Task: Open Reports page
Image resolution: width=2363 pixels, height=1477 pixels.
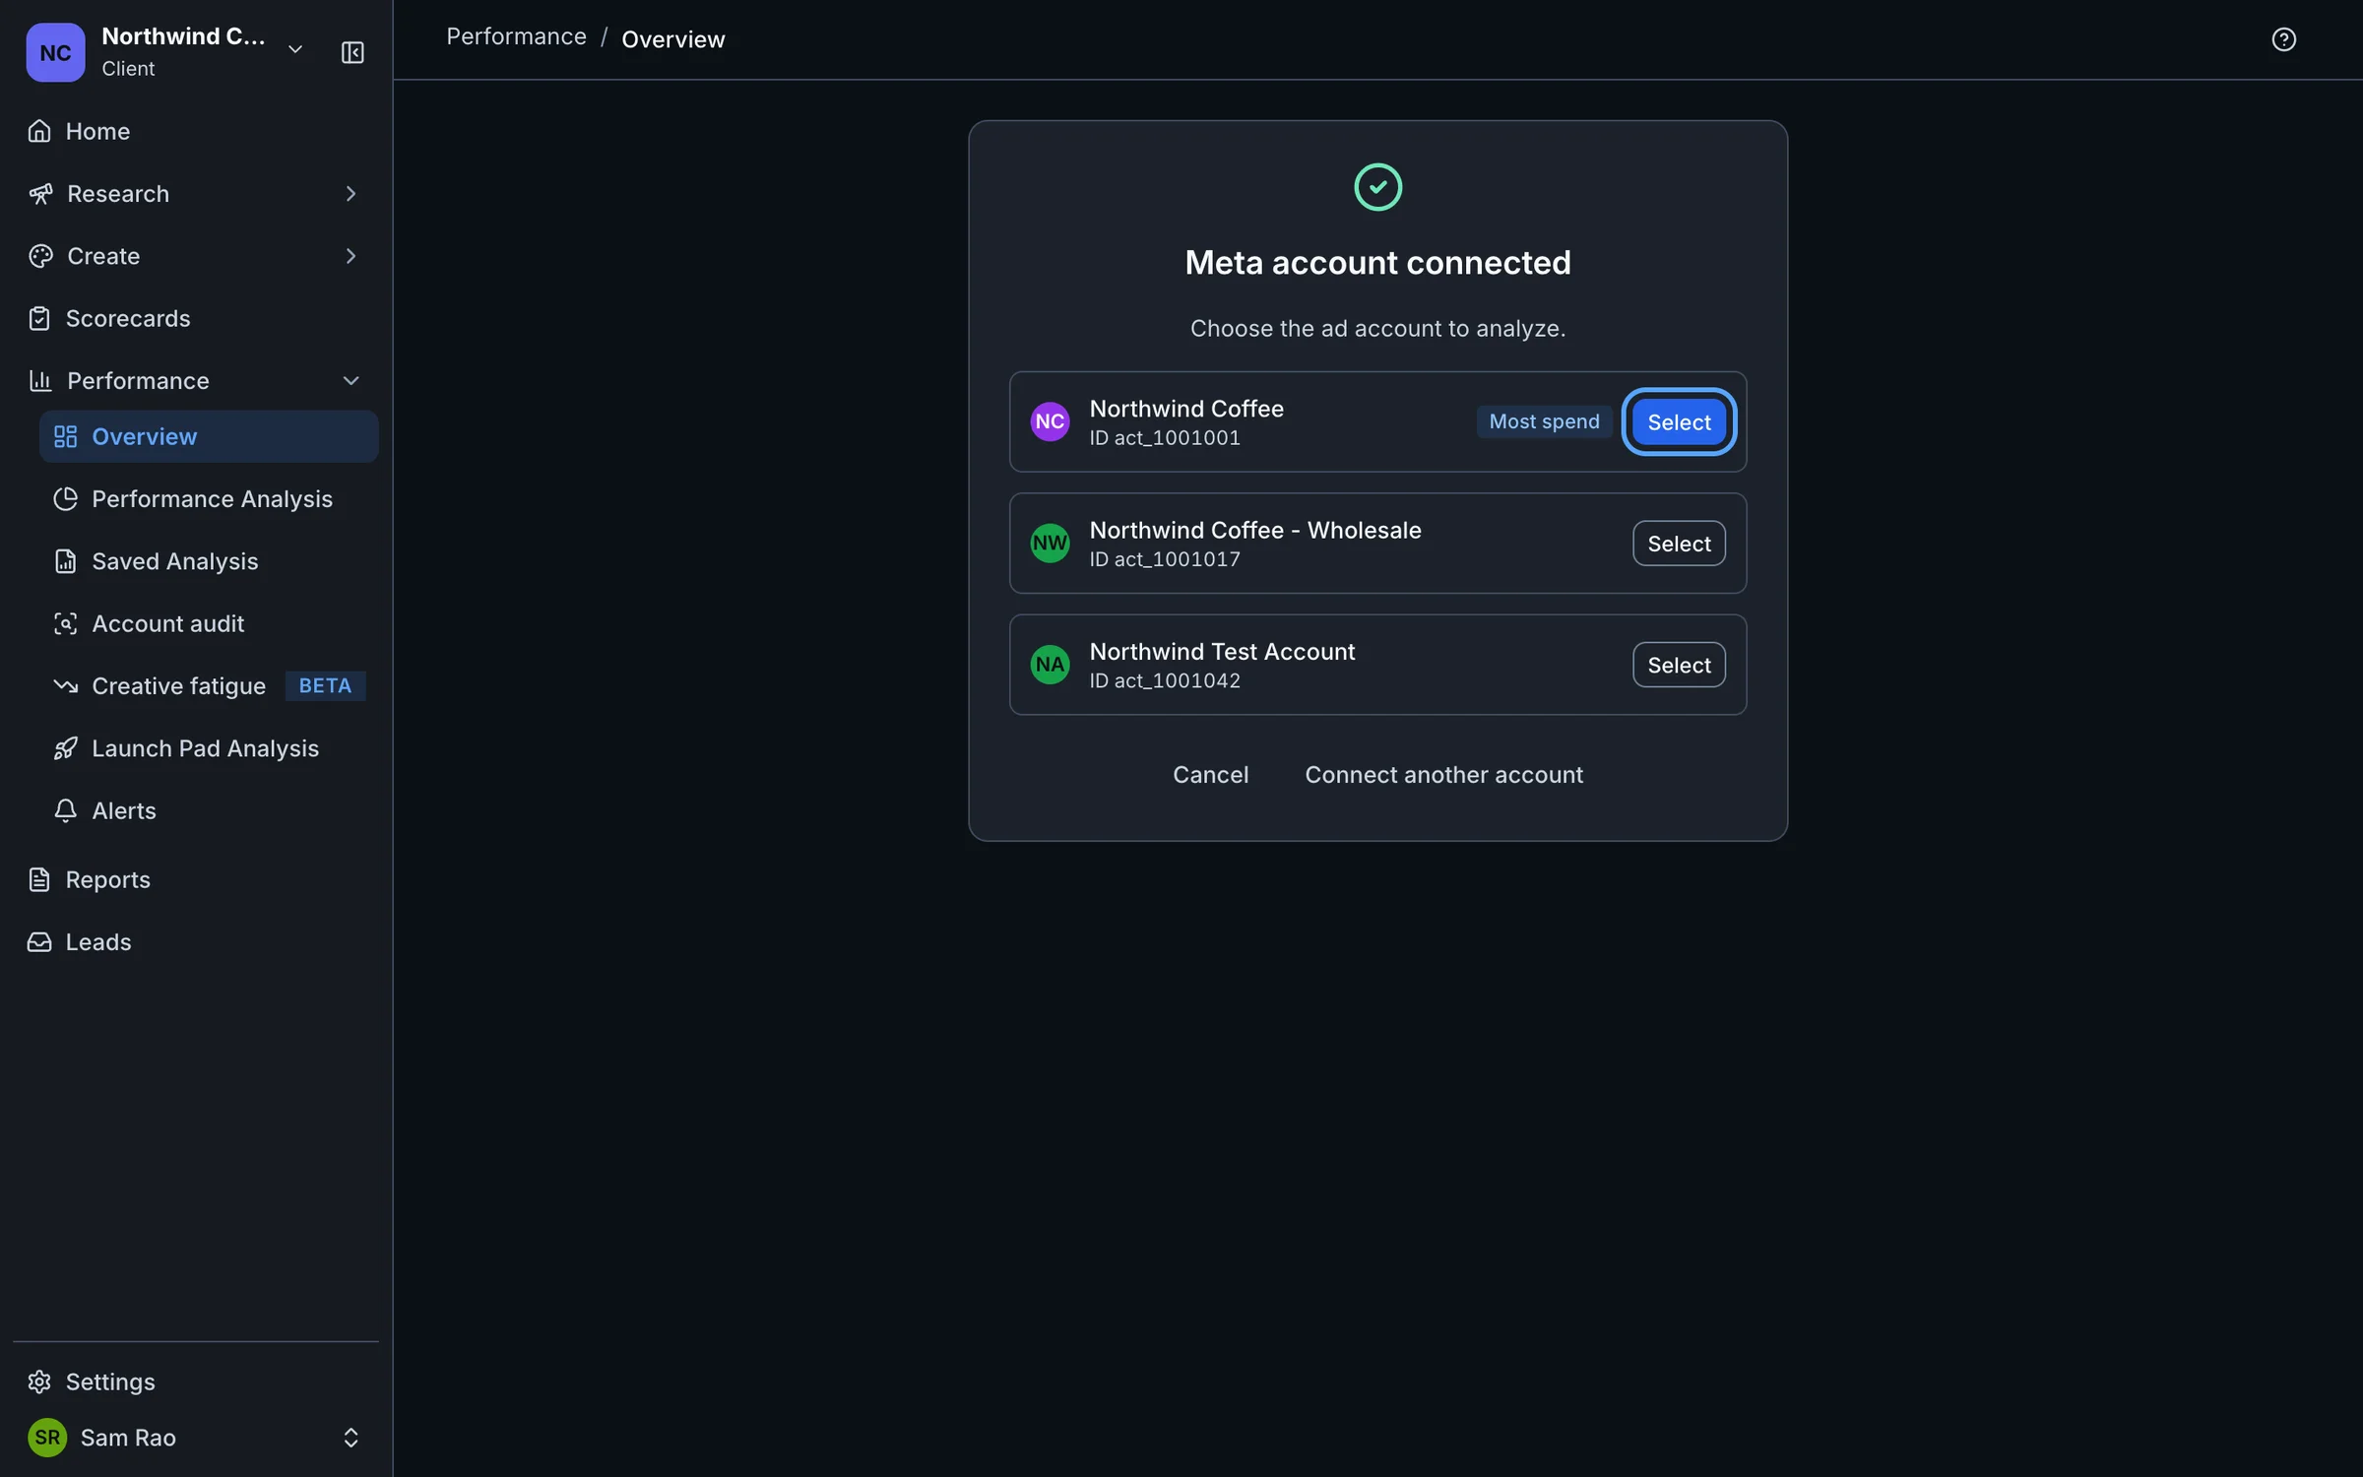Action: point(195,879)
